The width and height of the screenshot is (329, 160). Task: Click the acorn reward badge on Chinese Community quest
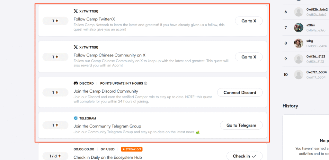click(55, 57)
